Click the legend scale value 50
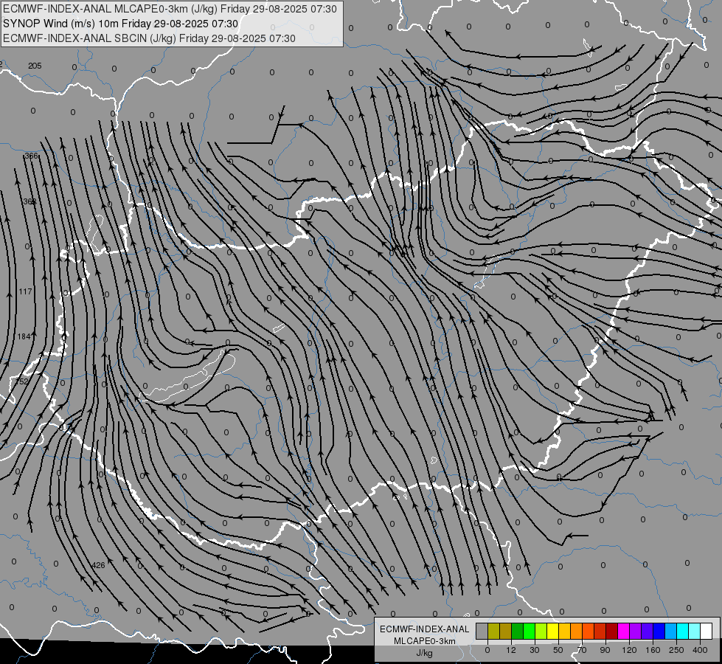Screen dimensions: 722x664 558,650
